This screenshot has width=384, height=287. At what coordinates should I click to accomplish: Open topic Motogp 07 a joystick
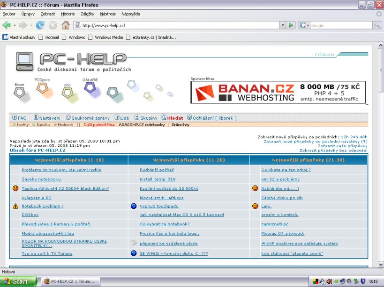[x=283, y=233]
